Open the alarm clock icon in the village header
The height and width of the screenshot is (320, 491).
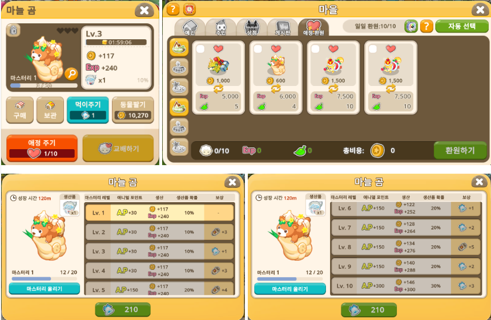tap(189, 9)
